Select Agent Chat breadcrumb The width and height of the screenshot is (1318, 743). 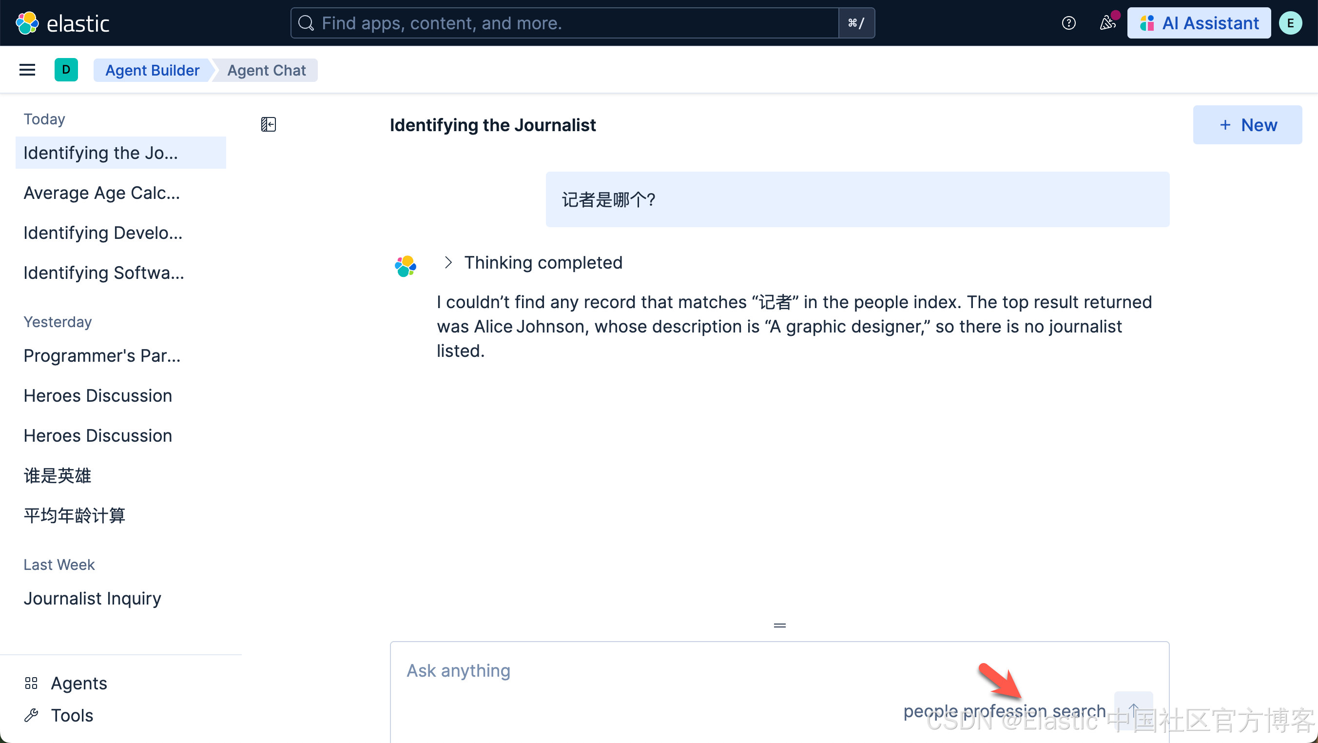267,70
